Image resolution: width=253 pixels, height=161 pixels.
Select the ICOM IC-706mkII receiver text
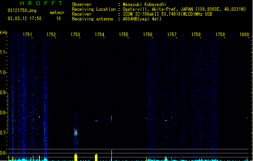pos(167,14)
